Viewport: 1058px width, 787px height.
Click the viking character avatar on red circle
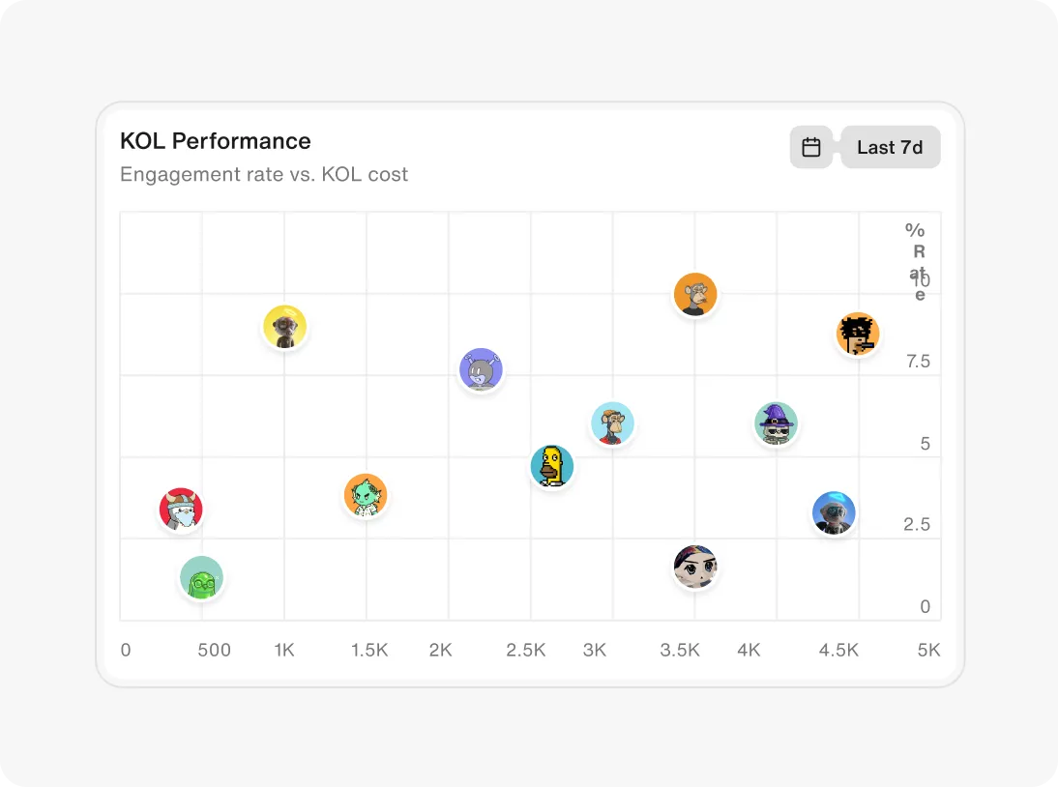[181, 510]
